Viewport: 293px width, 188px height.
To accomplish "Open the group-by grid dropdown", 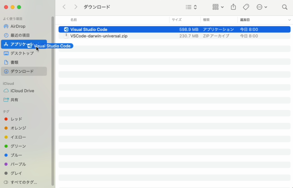I will tap(218, 7).
